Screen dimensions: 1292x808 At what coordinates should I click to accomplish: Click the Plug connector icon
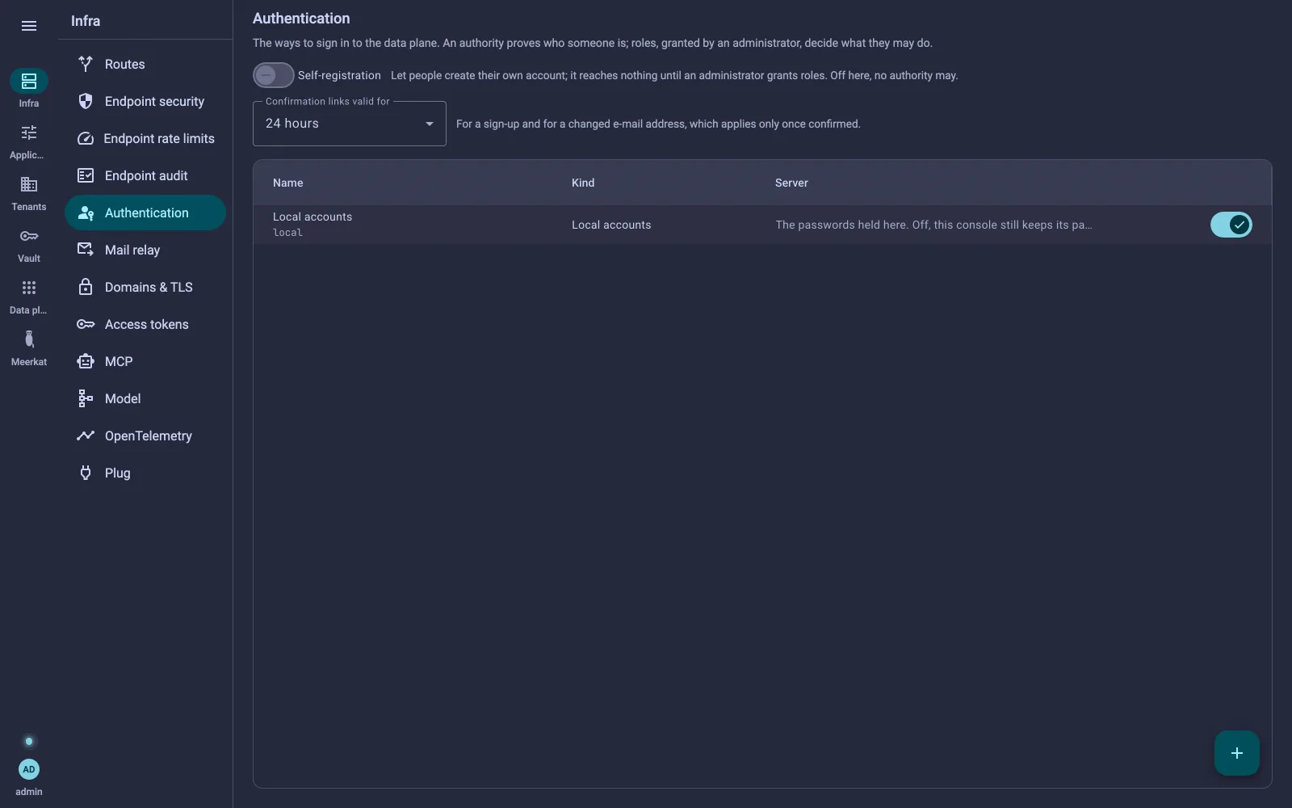[86, 473]
